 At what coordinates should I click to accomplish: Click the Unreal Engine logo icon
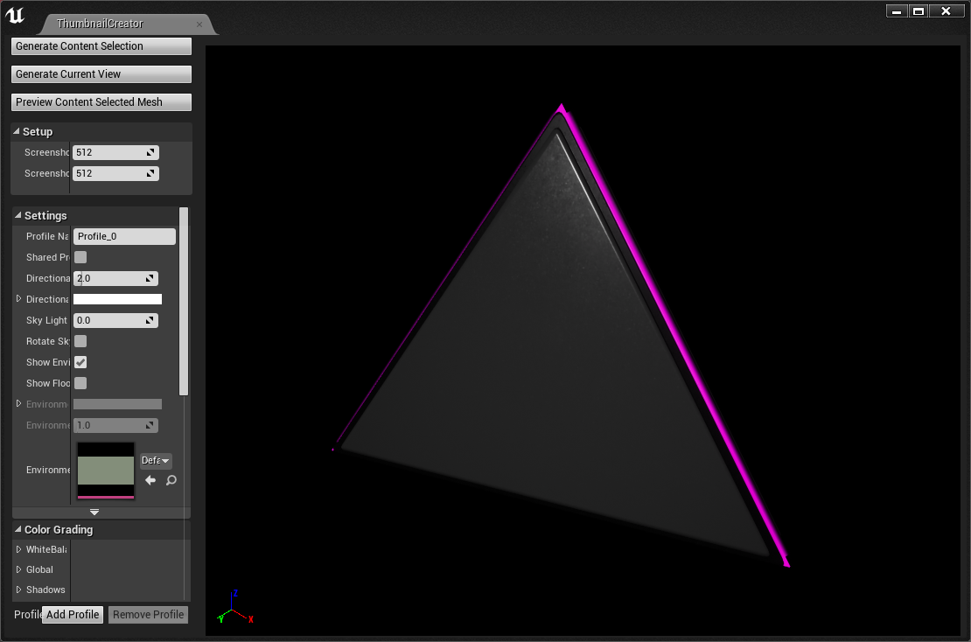15,14
